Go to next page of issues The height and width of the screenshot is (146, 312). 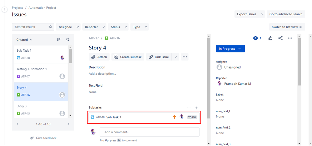pos(69,124)
